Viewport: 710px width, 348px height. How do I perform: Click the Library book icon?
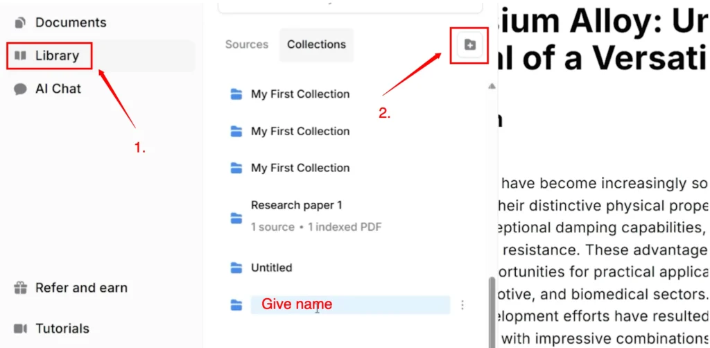pyautogui.click(x=21, y=55)
